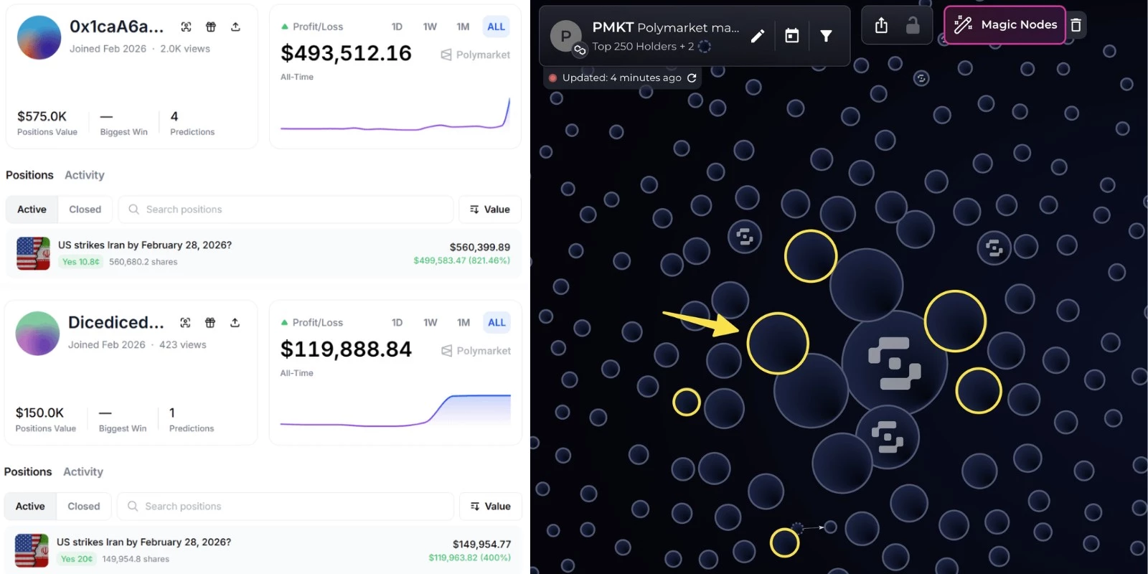Click the upload share icon beside Dicediced profile
The height and width of the screenshot is (574, 1148).
(x=235, y=323)
